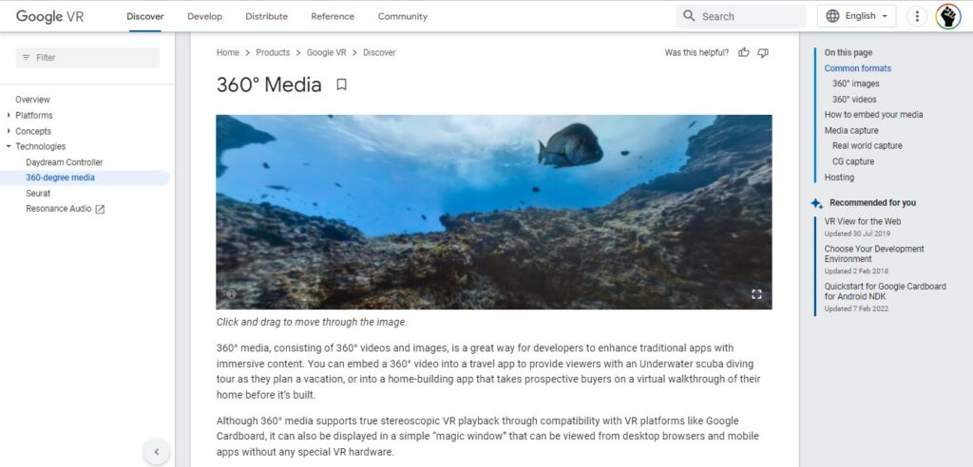The image size is (973, 467).
Task: Collapse the left navigation sidebar
Action: click(x=157, y=452)
